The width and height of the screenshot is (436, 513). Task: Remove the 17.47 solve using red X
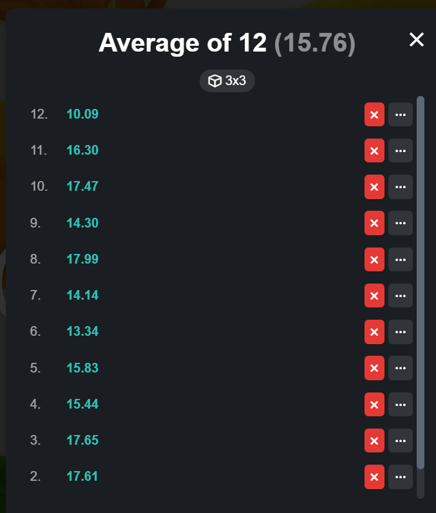tap(374, 187)
